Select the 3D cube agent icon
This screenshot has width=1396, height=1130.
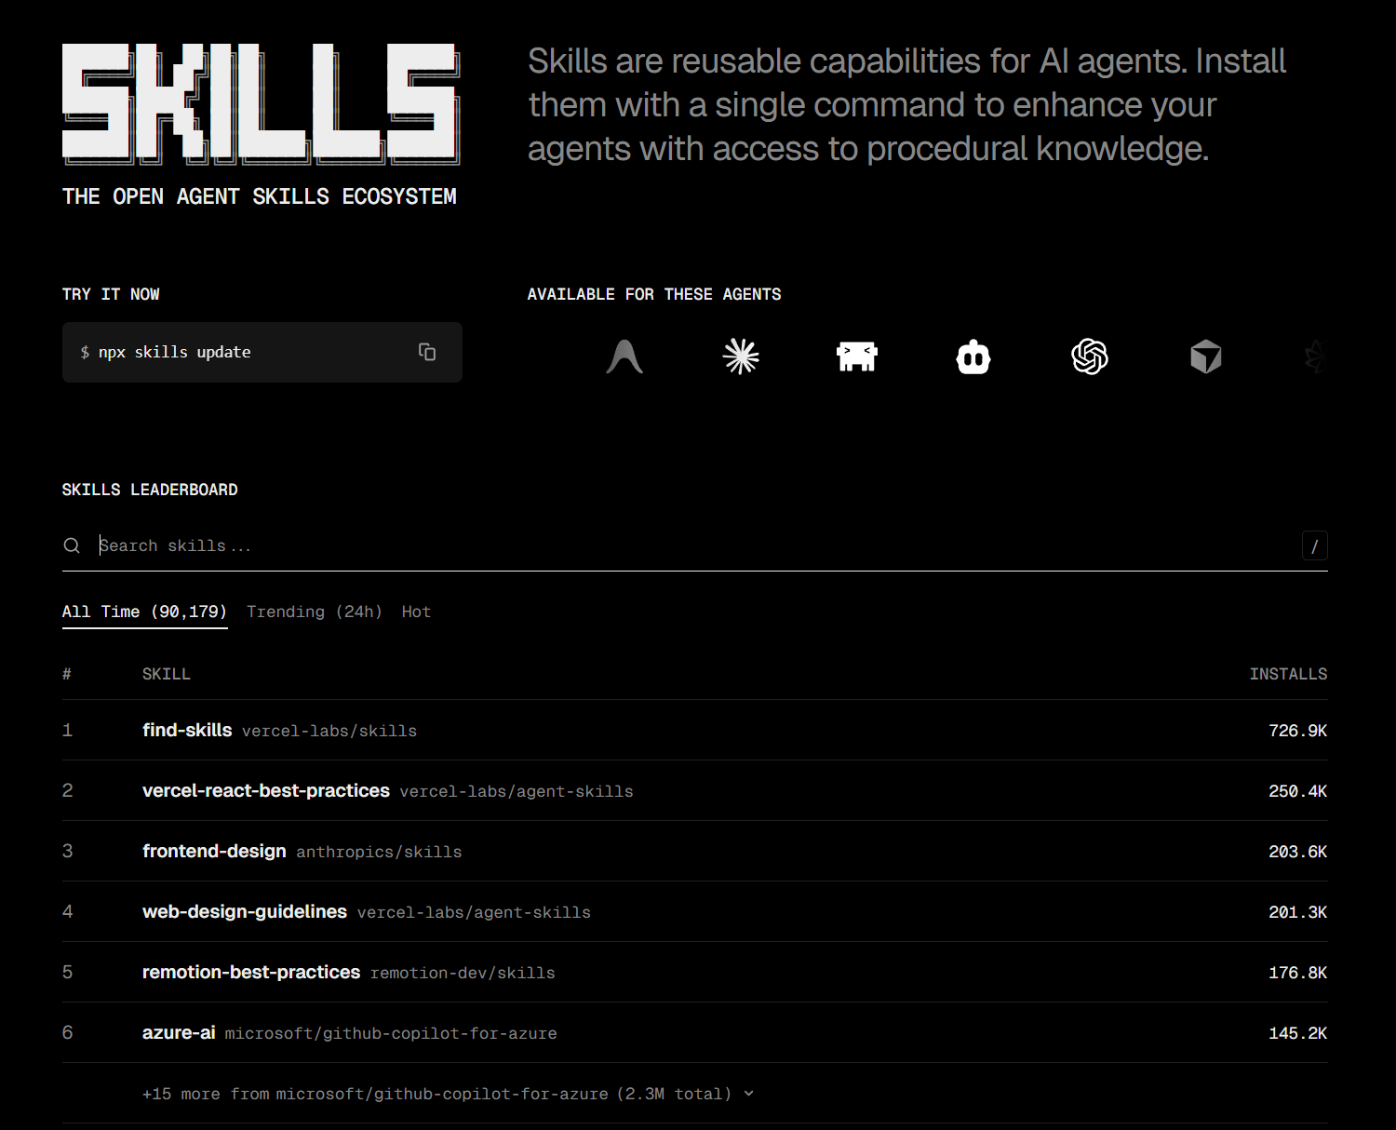[1206, 356]
